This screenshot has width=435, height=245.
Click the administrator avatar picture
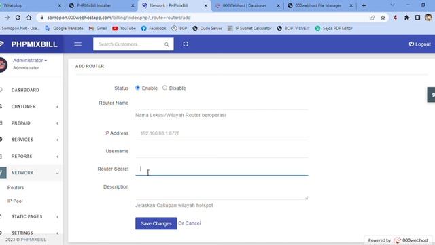click(x=3, y=65)
